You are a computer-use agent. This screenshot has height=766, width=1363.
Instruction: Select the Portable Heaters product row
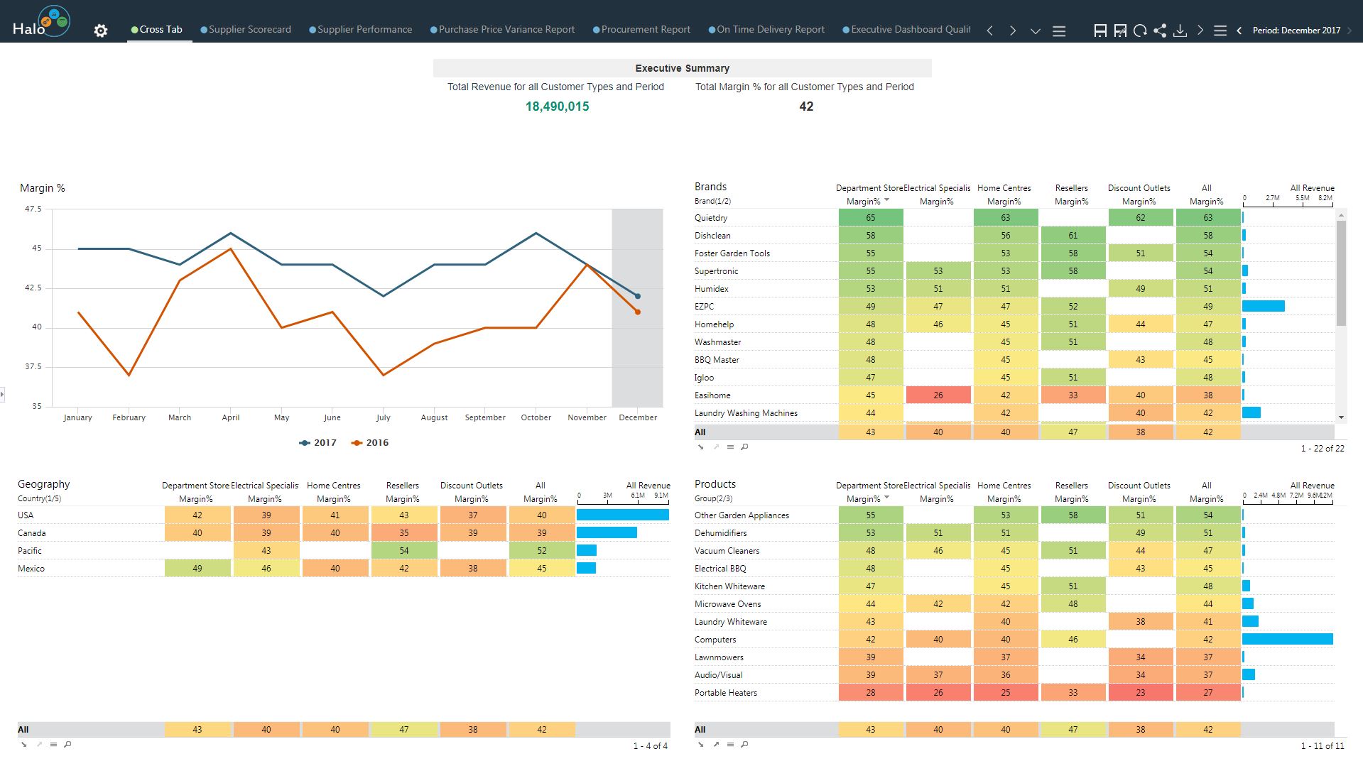tap(1014, 693)
